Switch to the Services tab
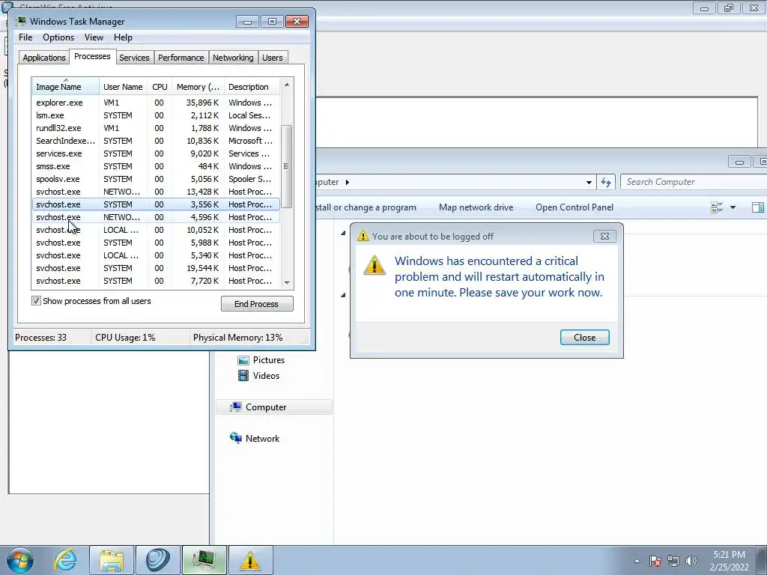Image resolution: width=767 pixels, height=575 pixels. tap(134, 58)
